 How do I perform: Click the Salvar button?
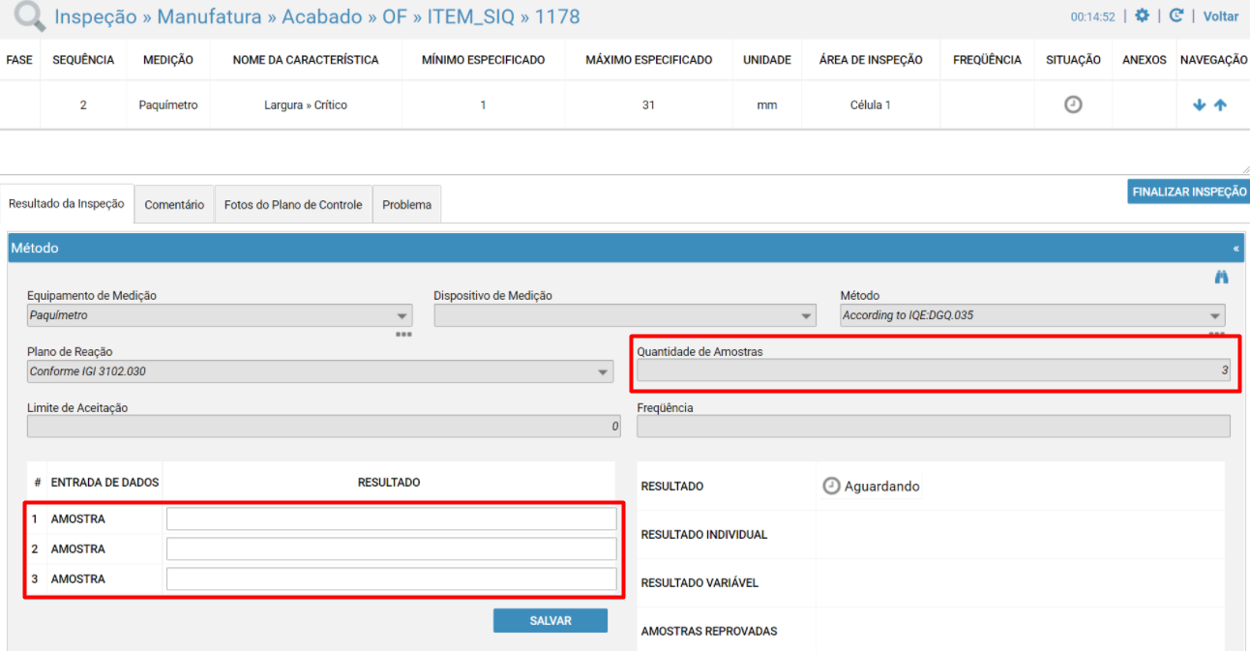click(551, 621)
